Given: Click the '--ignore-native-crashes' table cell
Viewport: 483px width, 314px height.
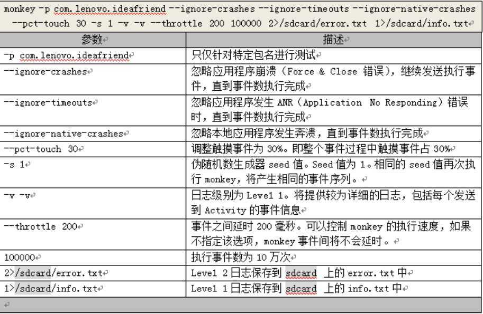Looking at the screenshot, I should click(x=93, y=134).
